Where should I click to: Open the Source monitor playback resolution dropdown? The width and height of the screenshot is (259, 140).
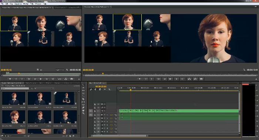click(x=60, y=70)
